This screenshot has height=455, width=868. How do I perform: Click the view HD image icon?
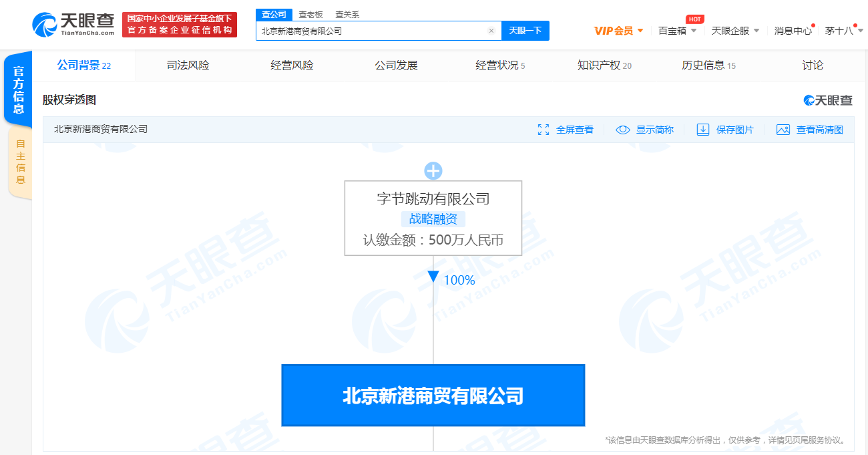(x=783, y=130)
